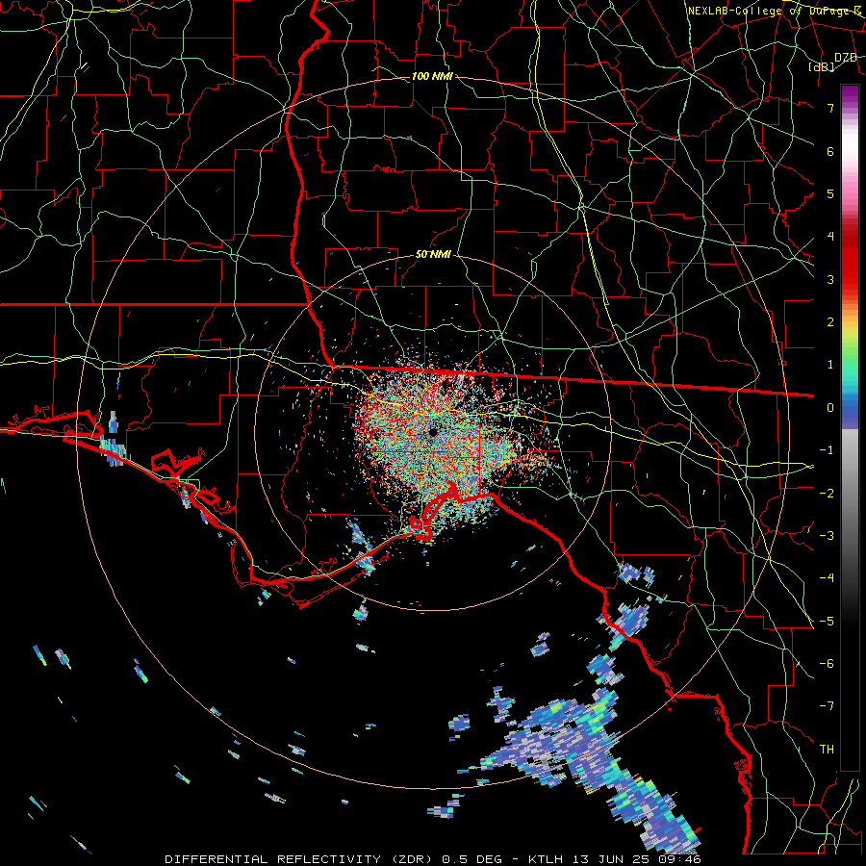Click the -3 tick label on color scale
The width and height of the screenshot is (866, 866).
click(827, 536)
